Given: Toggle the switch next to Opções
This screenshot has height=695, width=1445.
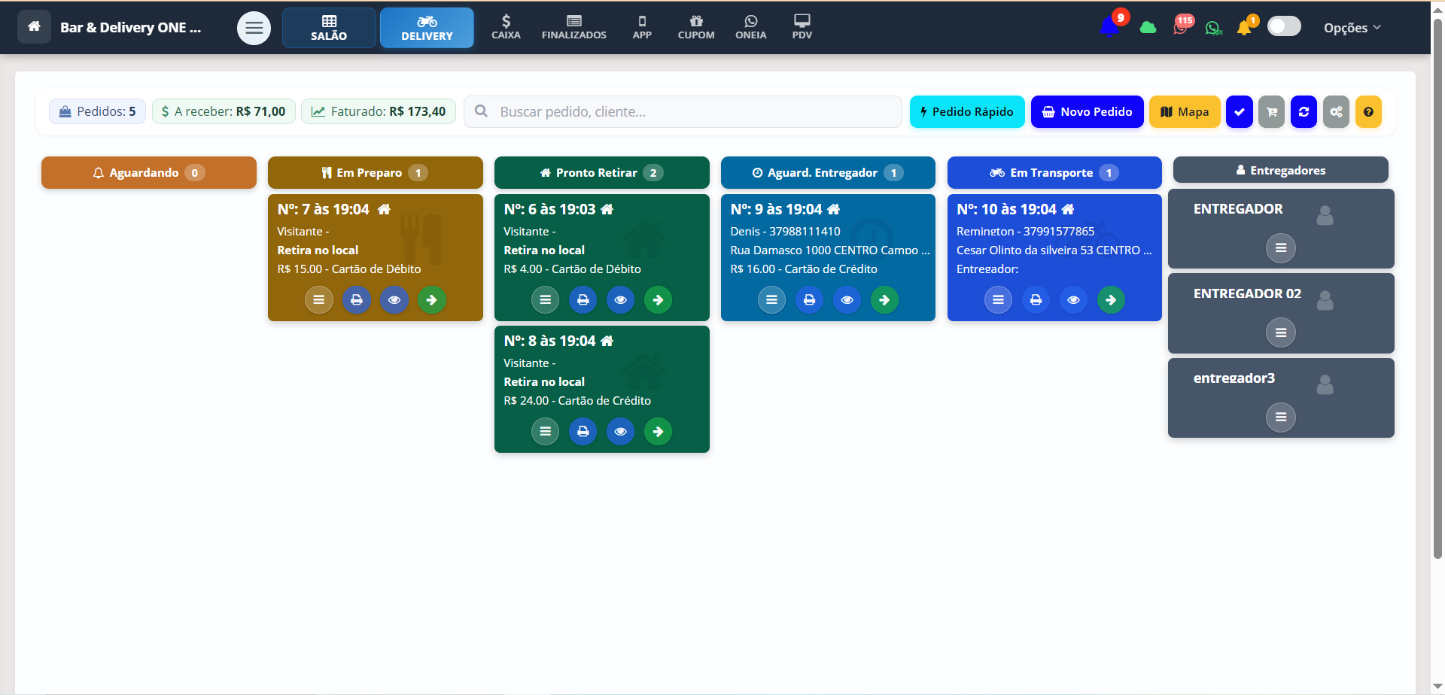Looking at the screenshot, I should click(1284, 27).
